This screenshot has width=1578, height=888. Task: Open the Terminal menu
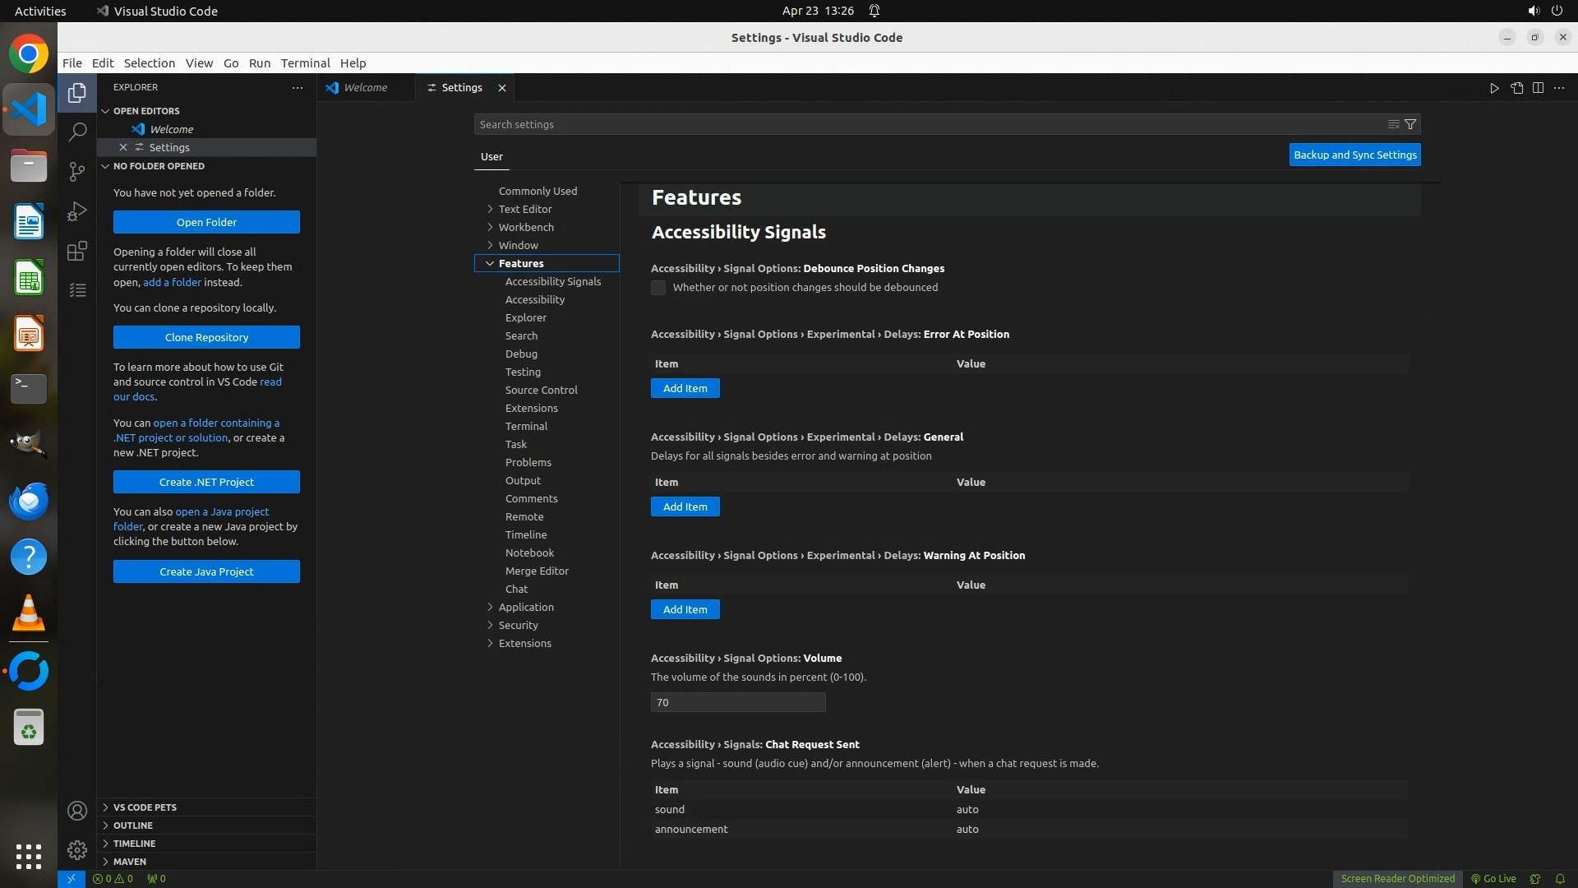[305, 63]
